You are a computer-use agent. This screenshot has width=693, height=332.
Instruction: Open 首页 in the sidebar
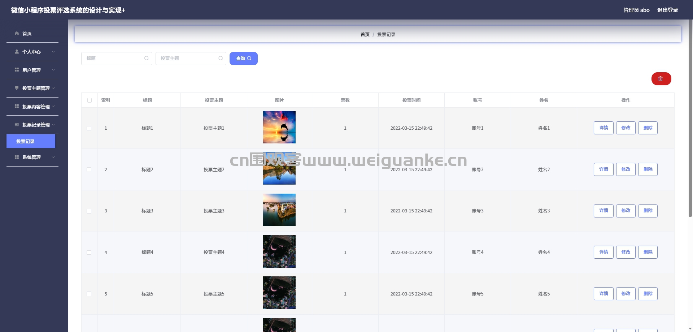[32, 34]
